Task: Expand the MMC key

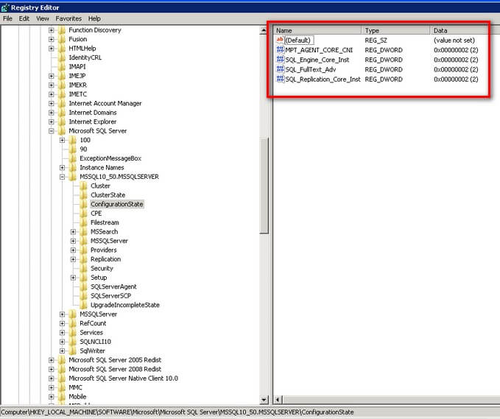Action: (x=52, y=388)
